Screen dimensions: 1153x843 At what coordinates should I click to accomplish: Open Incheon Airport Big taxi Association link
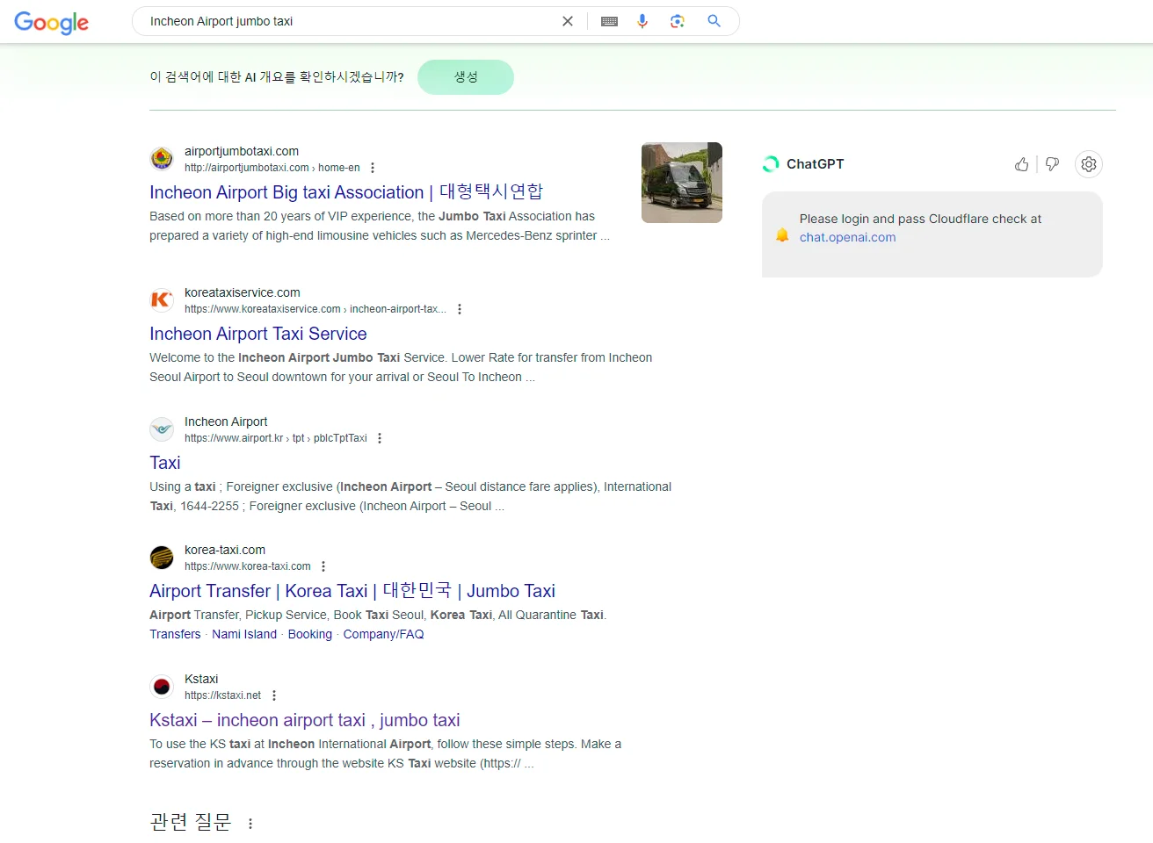pyautogui.click(x=346, y=191)
